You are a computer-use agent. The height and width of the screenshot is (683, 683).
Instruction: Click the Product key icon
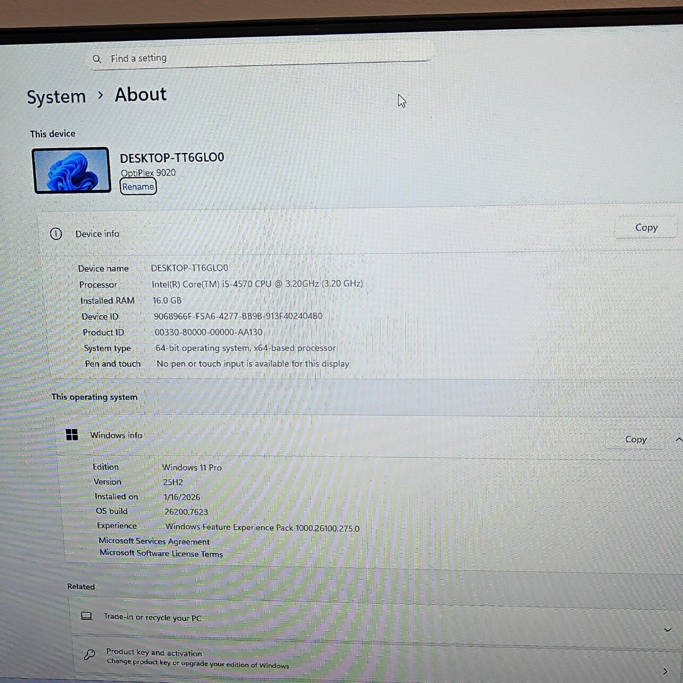89,655
